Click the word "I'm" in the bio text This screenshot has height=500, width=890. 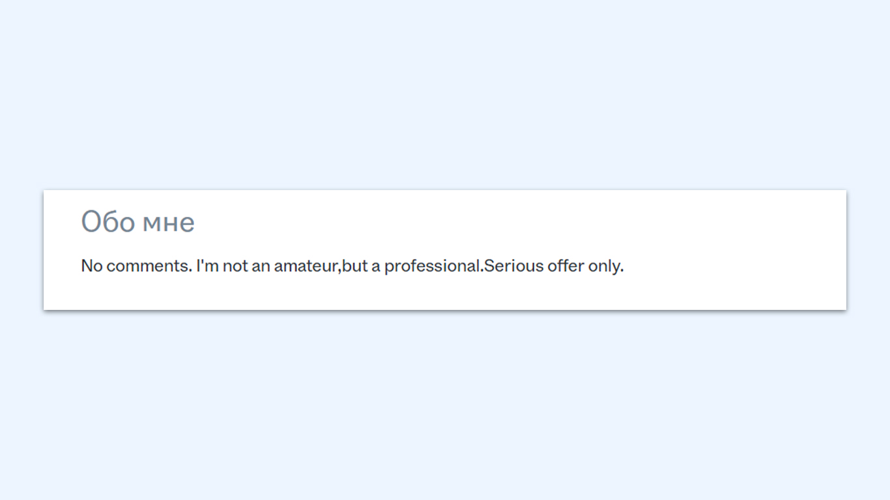click(207, 266)
